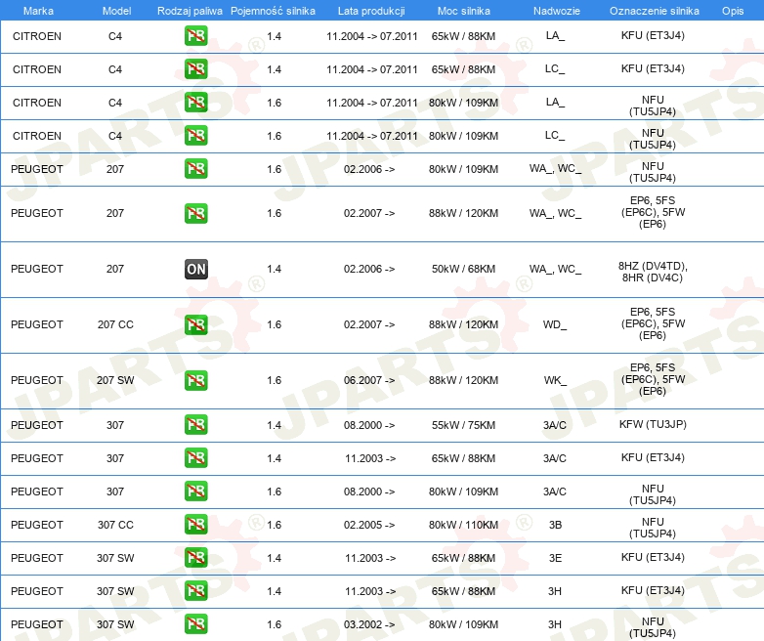Click 'CITROEN' in the 1.4 LA_ row

[x=37, y=36]
